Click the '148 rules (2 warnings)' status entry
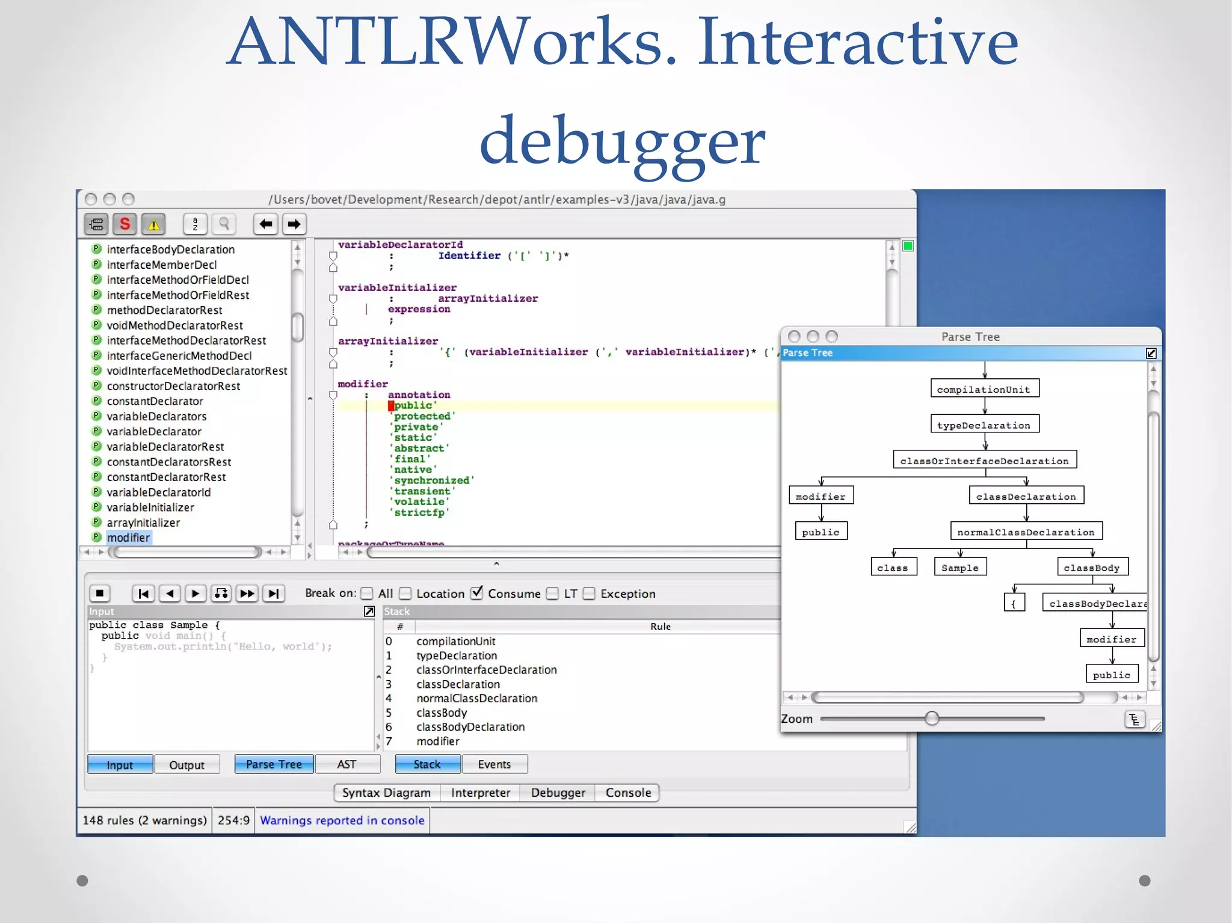Image resolution: width=1232 pixels, height=923 pixels. pyautogui.click(x=144, y=820)
